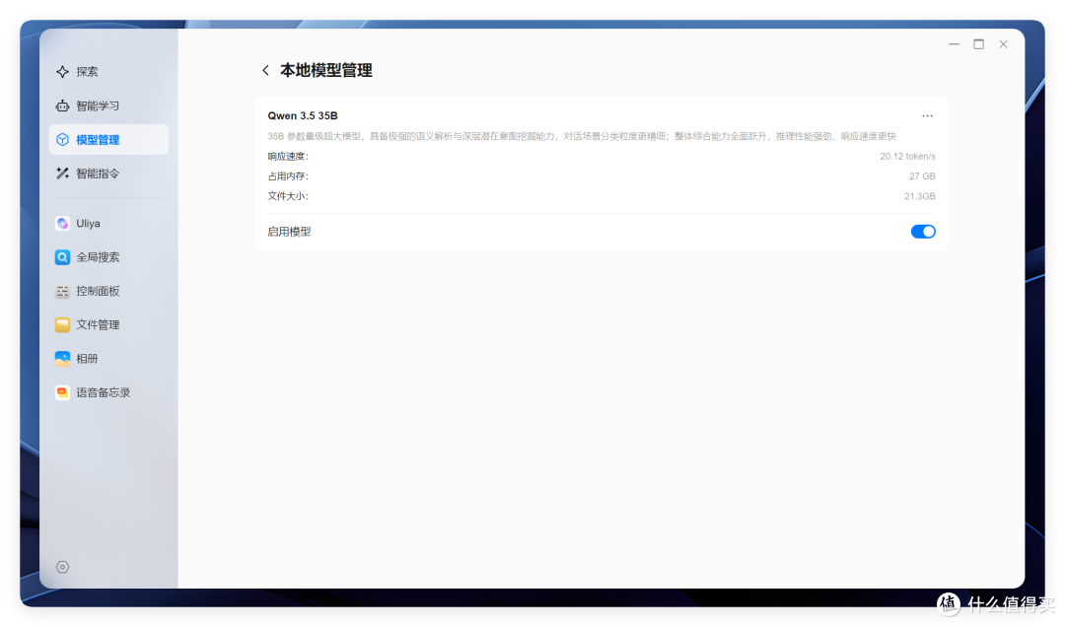Click the 全局搜索 label in sidebar

(x=98, y=256)
